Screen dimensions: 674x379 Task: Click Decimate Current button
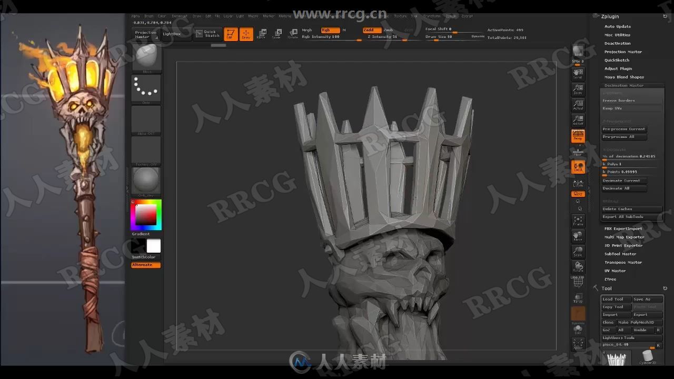pyautogui.click(x=624, y=181)
